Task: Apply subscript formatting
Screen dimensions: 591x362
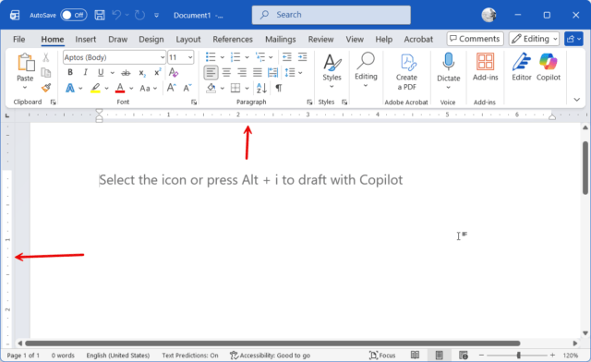Action: [x=142, y=73]
